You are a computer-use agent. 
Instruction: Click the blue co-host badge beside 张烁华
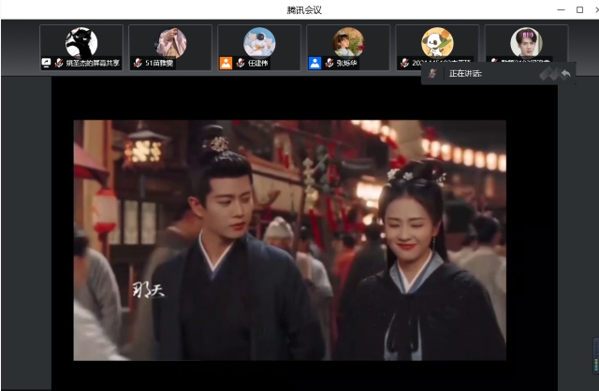click(314, 63)
